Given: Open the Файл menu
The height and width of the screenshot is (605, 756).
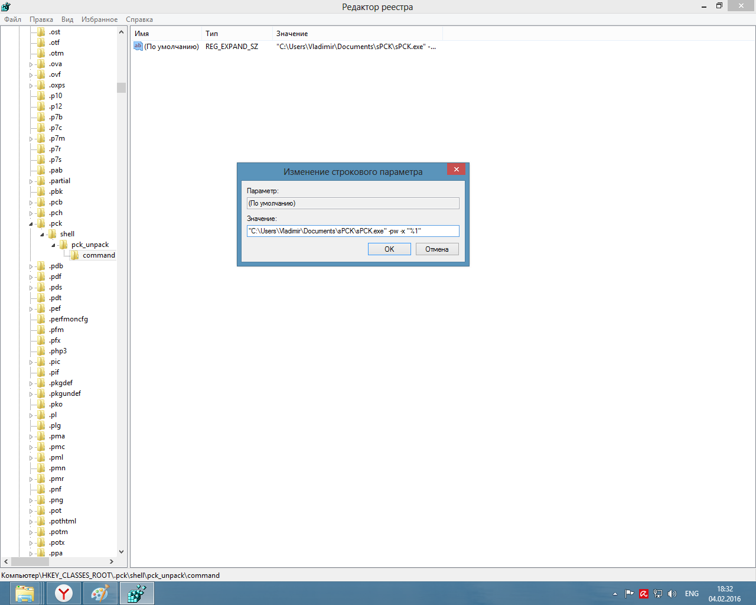Looking at the screenshot, I should [x=12, y=19].
